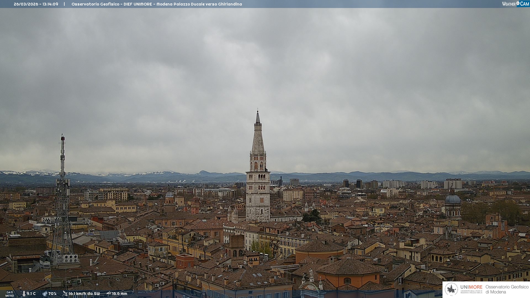Image resolution: width=530 pixels, height=298 pixels.
Task: Click the 70% humidity value
Action: pyautogui.click(x=52, y=294)
